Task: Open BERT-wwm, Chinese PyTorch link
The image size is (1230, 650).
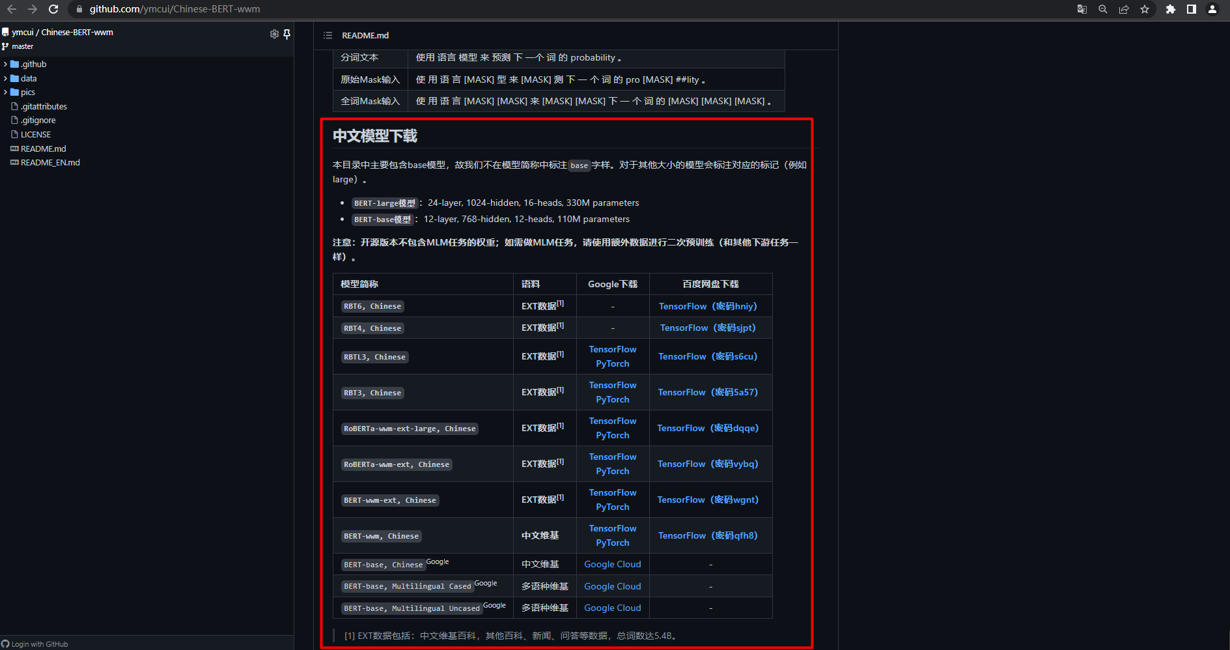Action: [613, 543]
